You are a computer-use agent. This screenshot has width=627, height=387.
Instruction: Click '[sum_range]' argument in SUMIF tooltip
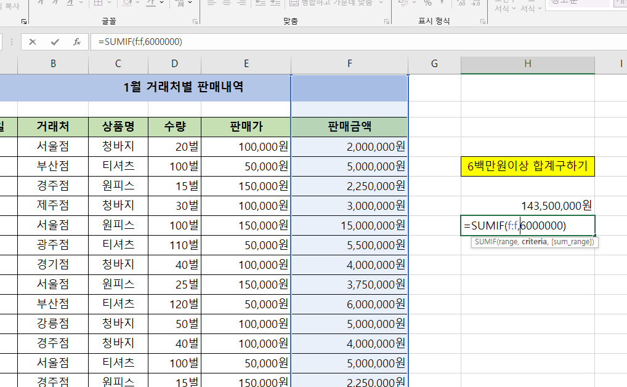click(571, 242)
